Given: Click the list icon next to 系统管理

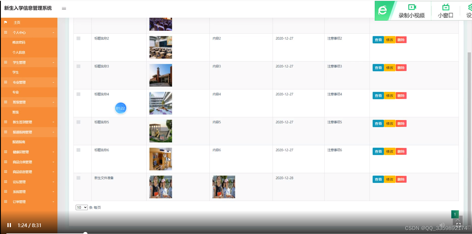Looking at the screenshot, I should coord(5,192).
